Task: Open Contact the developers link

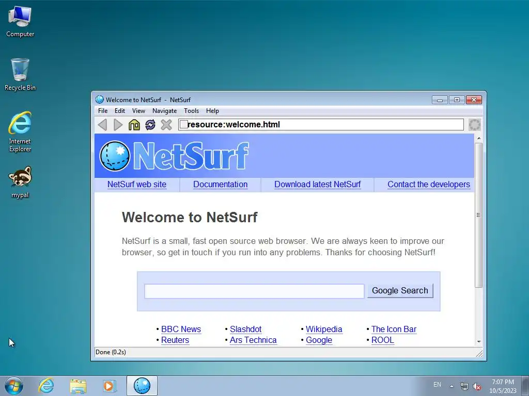Action: 429,185
